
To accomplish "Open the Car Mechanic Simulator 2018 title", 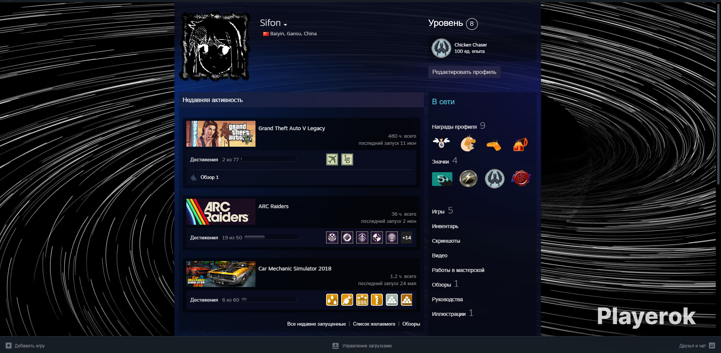I will pos(295,269).
